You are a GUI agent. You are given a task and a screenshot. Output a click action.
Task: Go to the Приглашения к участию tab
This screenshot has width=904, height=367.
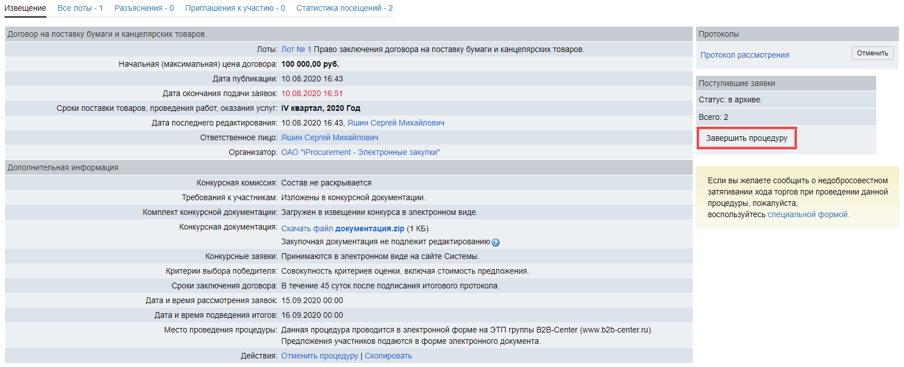point(235,8)
